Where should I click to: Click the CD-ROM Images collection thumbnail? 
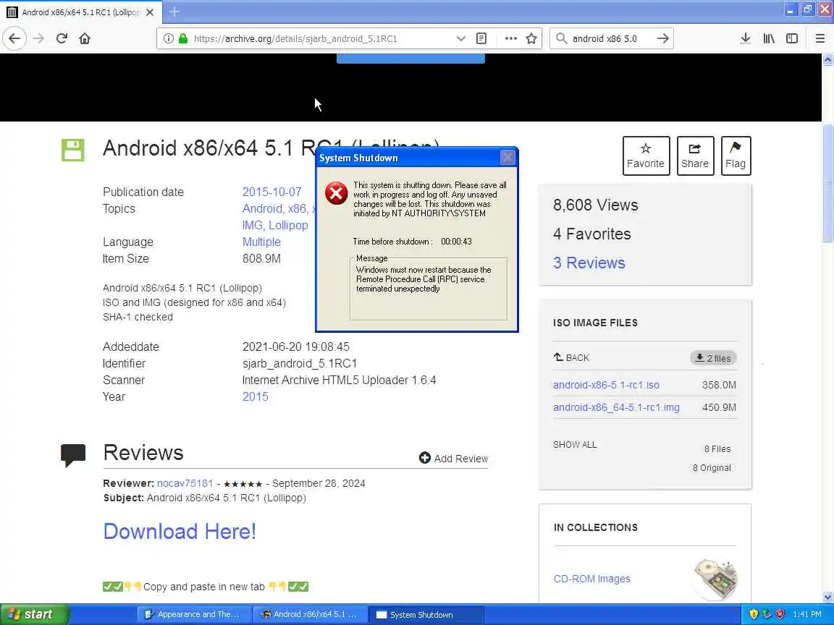point(715,579)
